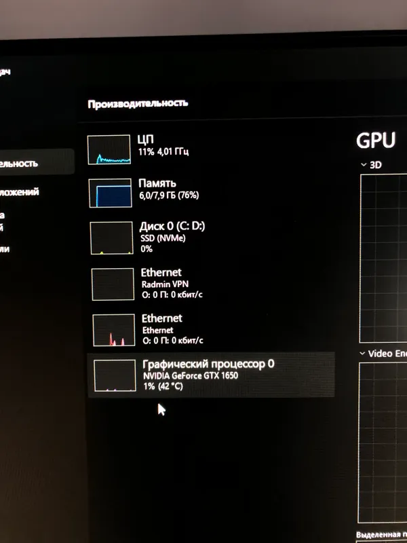Open Пользователи sidebar tab
407x543 pixels.
tap(5, 248)
